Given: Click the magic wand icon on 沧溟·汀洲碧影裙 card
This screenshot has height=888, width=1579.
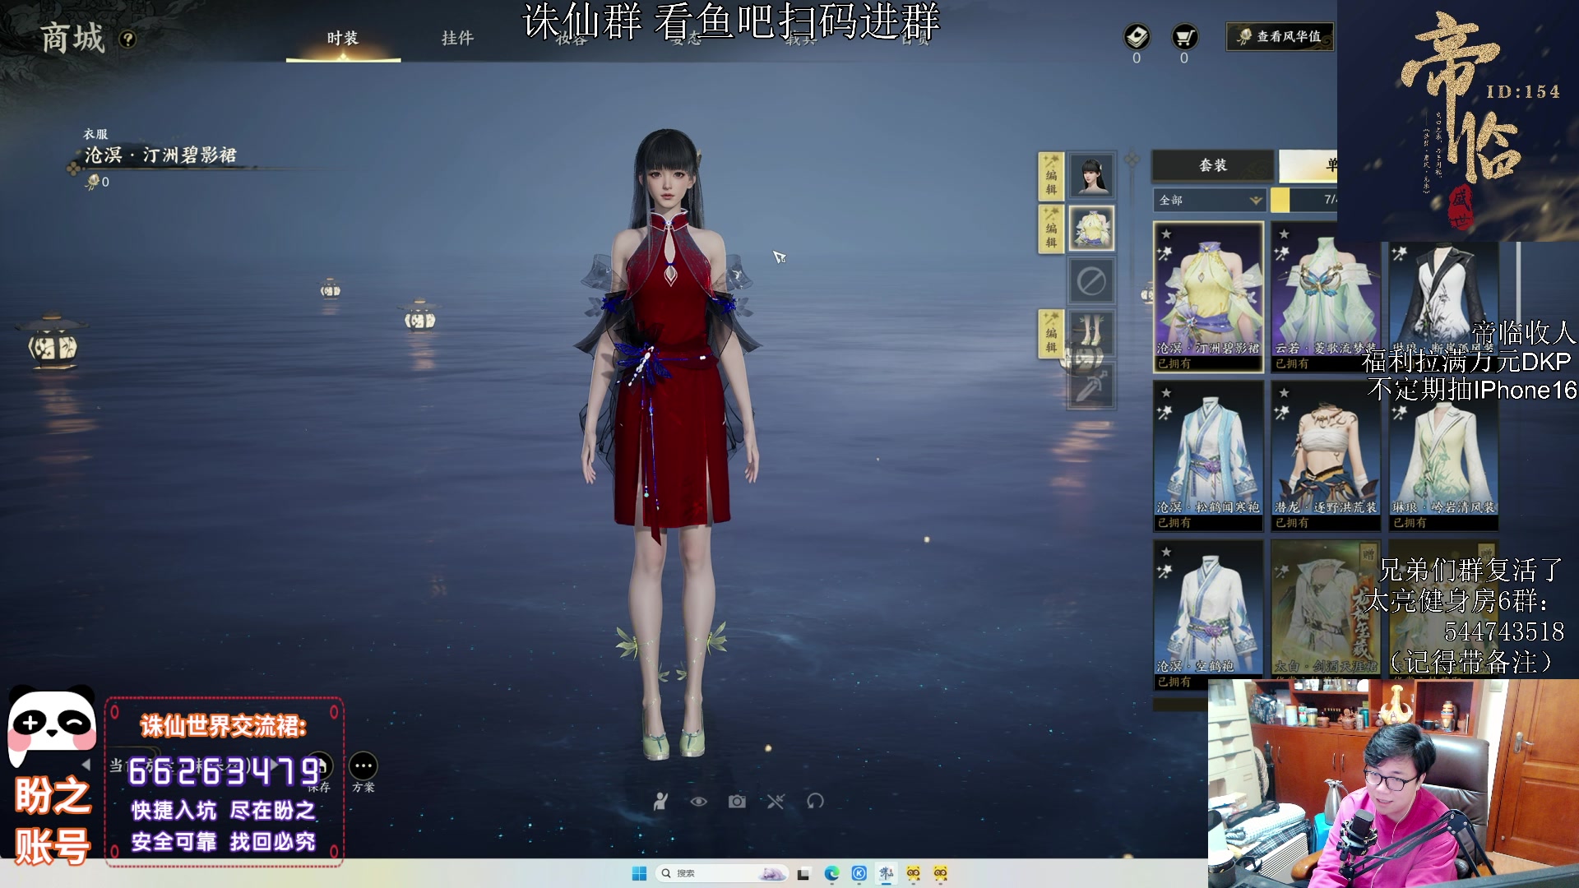Looking at the screenshot, I should tap(1165, 253).
